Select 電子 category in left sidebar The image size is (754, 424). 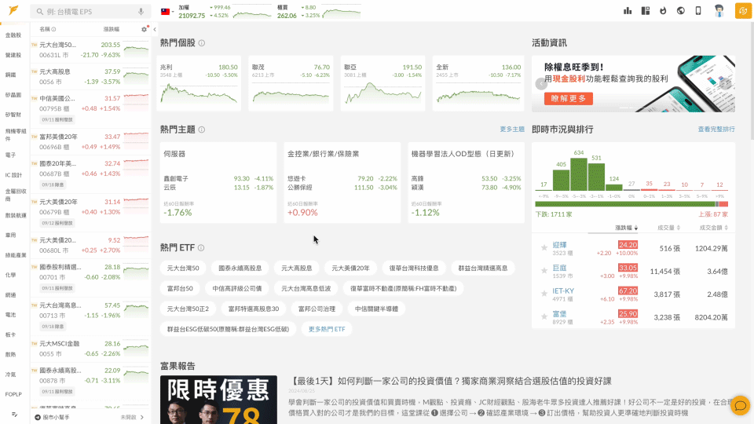point(11,155)
